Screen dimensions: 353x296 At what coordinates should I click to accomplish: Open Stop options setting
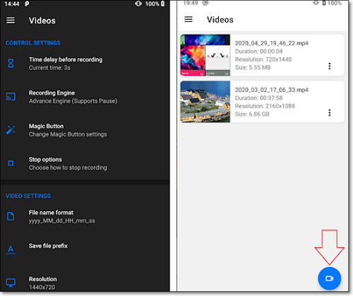85,163
